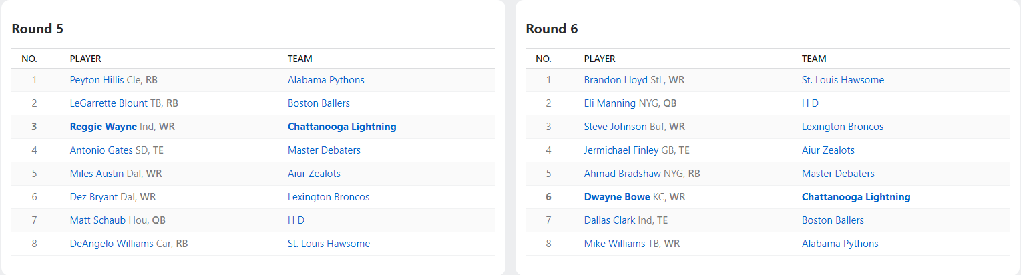This screenshot has height=275, width=1021.
Task: Click PLAYER column header in Round 5
Action: pos(85,59)
